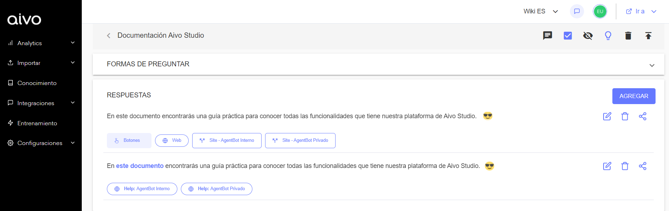Screen dimensions: 669x211
Task: Click the AGREGAR button
Action: tap(634, 96)
